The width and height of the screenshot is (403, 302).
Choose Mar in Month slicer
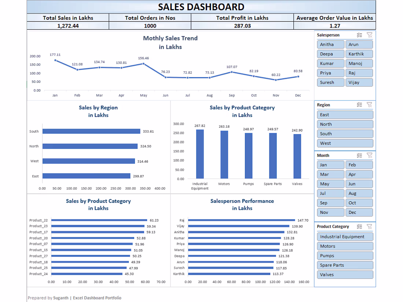click(330, 174)
